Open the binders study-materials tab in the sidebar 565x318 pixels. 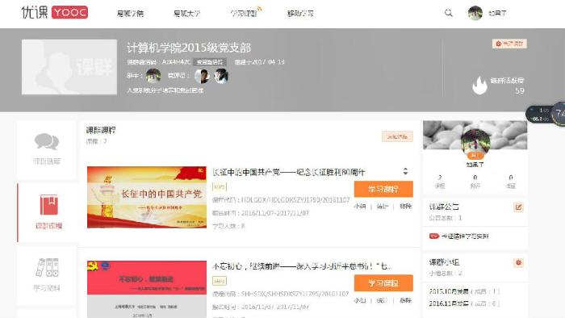pyautogui.click(x=47, y=275)
